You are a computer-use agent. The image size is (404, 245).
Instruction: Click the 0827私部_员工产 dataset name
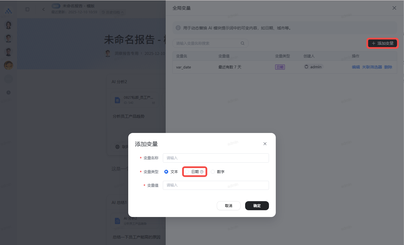pos(138,97)
